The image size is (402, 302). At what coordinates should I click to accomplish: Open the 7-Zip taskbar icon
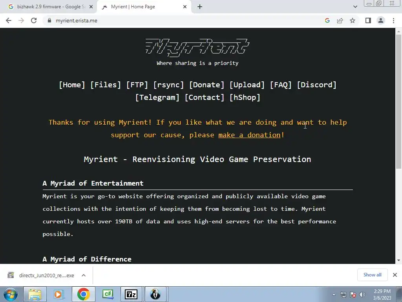(x=131, y=294)
